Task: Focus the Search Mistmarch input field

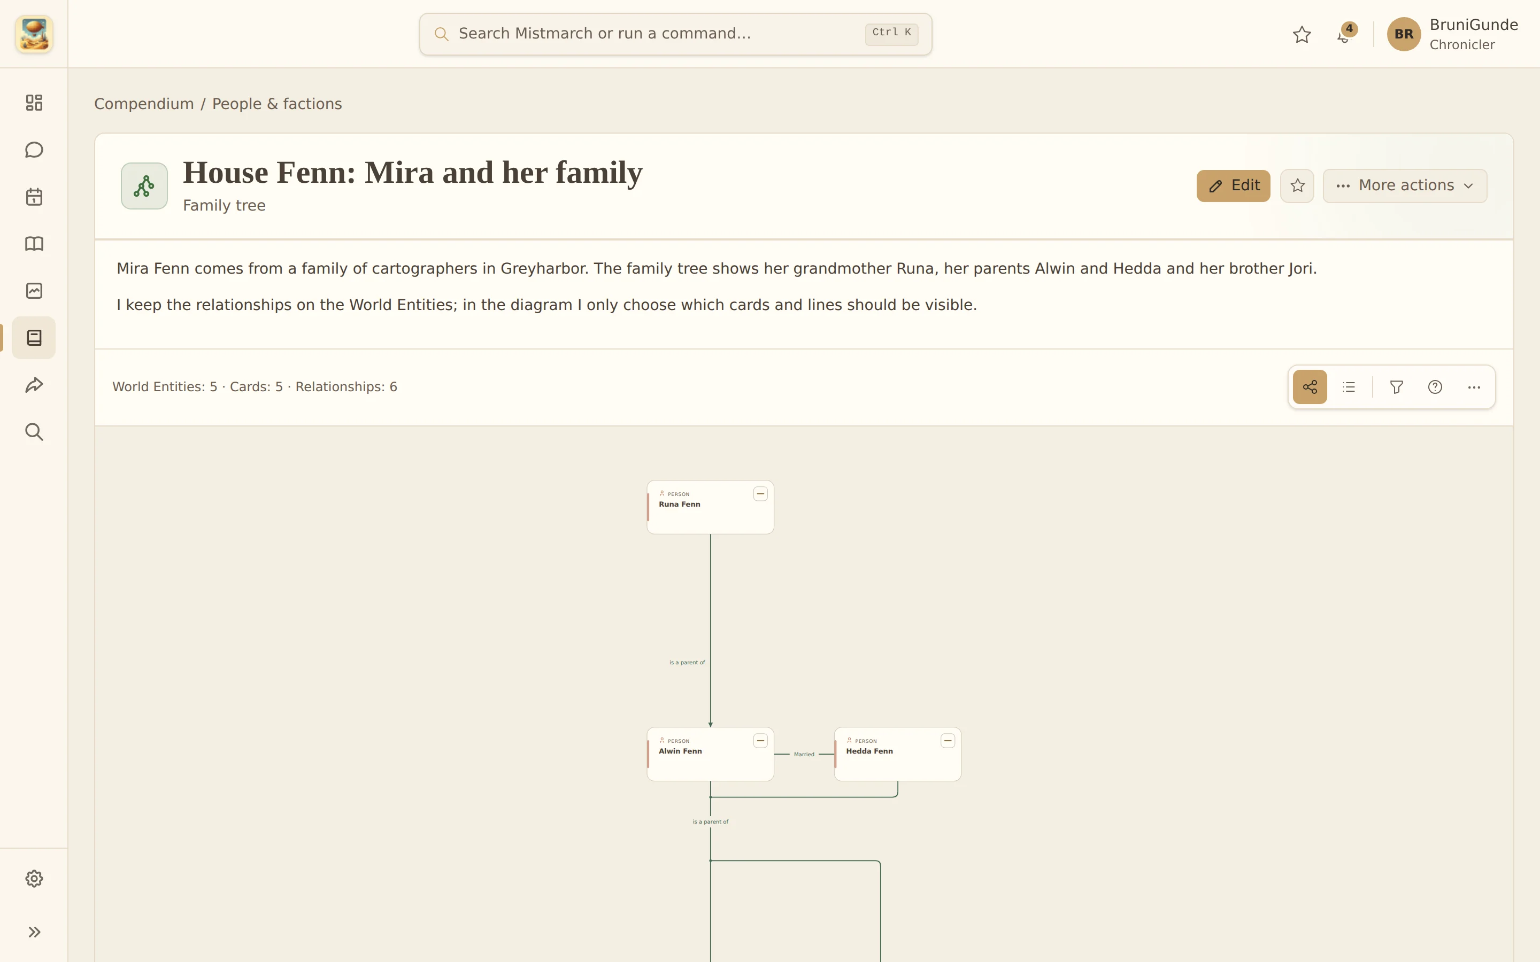Action: (x=675, y=34)
